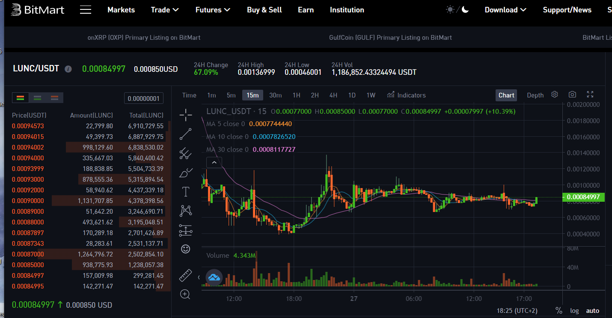Screen dimensions: 612x318
Task: Show sell orders only view
Action: pos(54,98)
